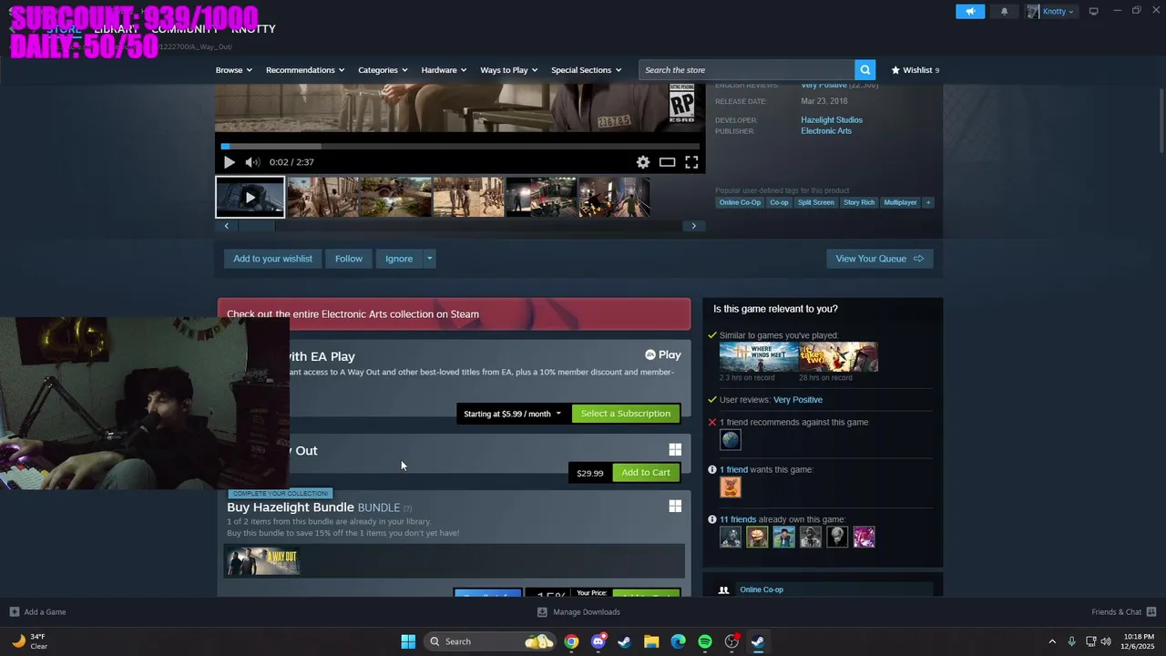Open Where Winds Meet similar game

pyautogui.click(x=759, y=357)
